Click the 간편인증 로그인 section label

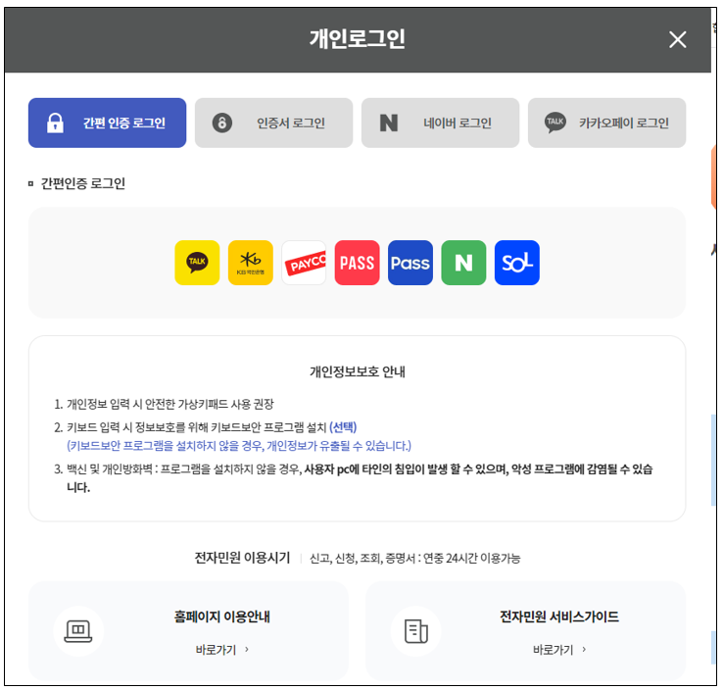pos(82,184)
